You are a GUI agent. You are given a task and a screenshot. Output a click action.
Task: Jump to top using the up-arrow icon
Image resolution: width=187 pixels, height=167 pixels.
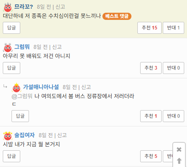[179, 161]
